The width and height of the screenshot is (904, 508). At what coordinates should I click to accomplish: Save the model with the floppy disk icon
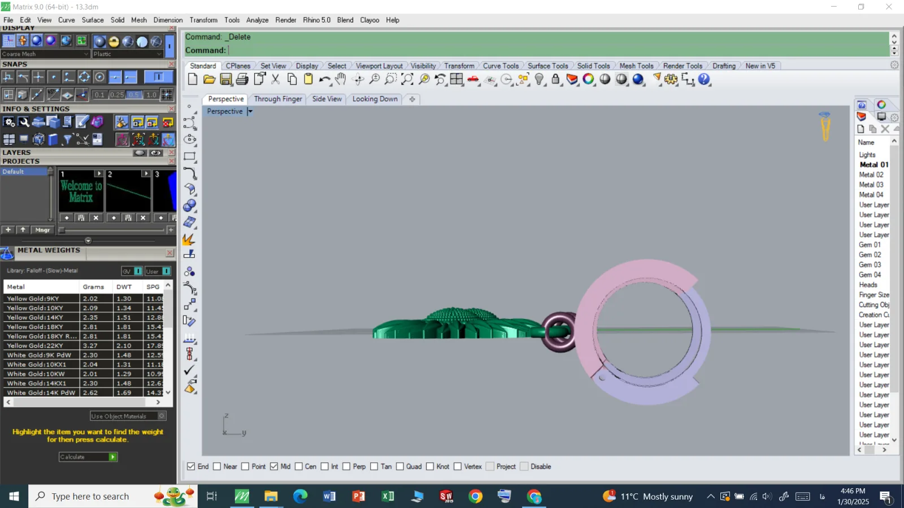(x=226, y=80)
